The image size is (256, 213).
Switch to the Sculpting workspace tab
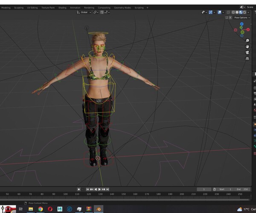[19, 8]
